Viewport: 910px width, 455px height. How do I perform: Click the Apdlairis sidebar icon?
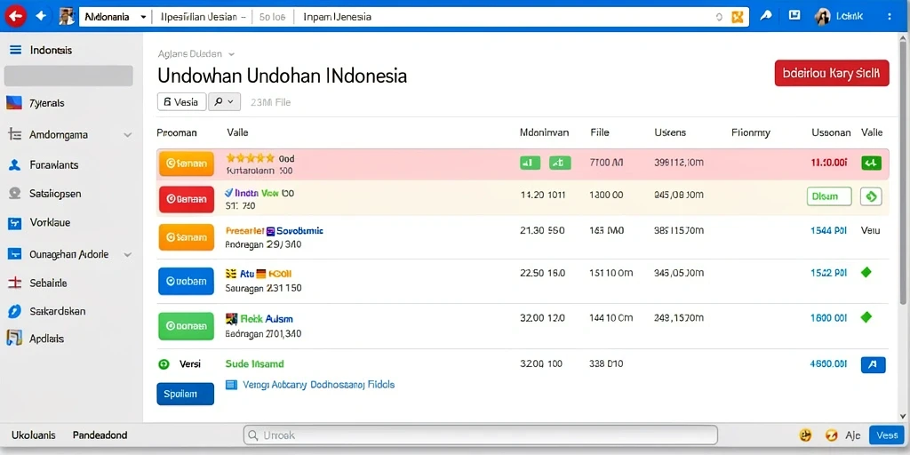click(14, 339)
